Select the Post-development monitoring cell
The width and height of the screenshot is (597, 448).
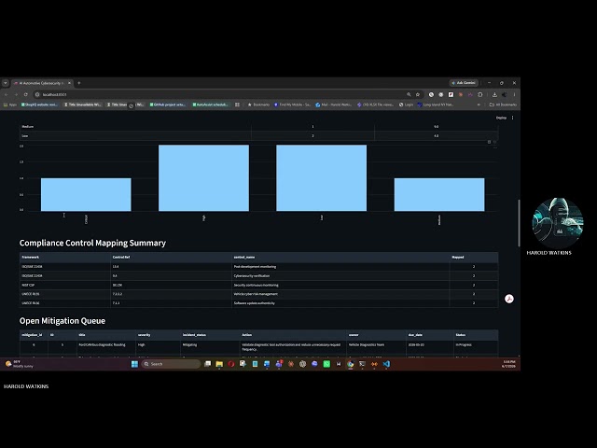pyautogui.click(x=340, y=267)
